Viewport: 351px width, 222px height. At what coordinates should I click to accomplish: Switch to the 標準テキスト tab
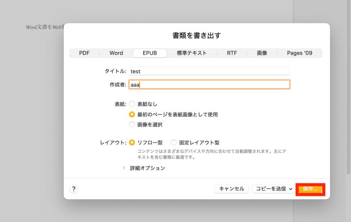pyautogui.click(x=192, y=53)
